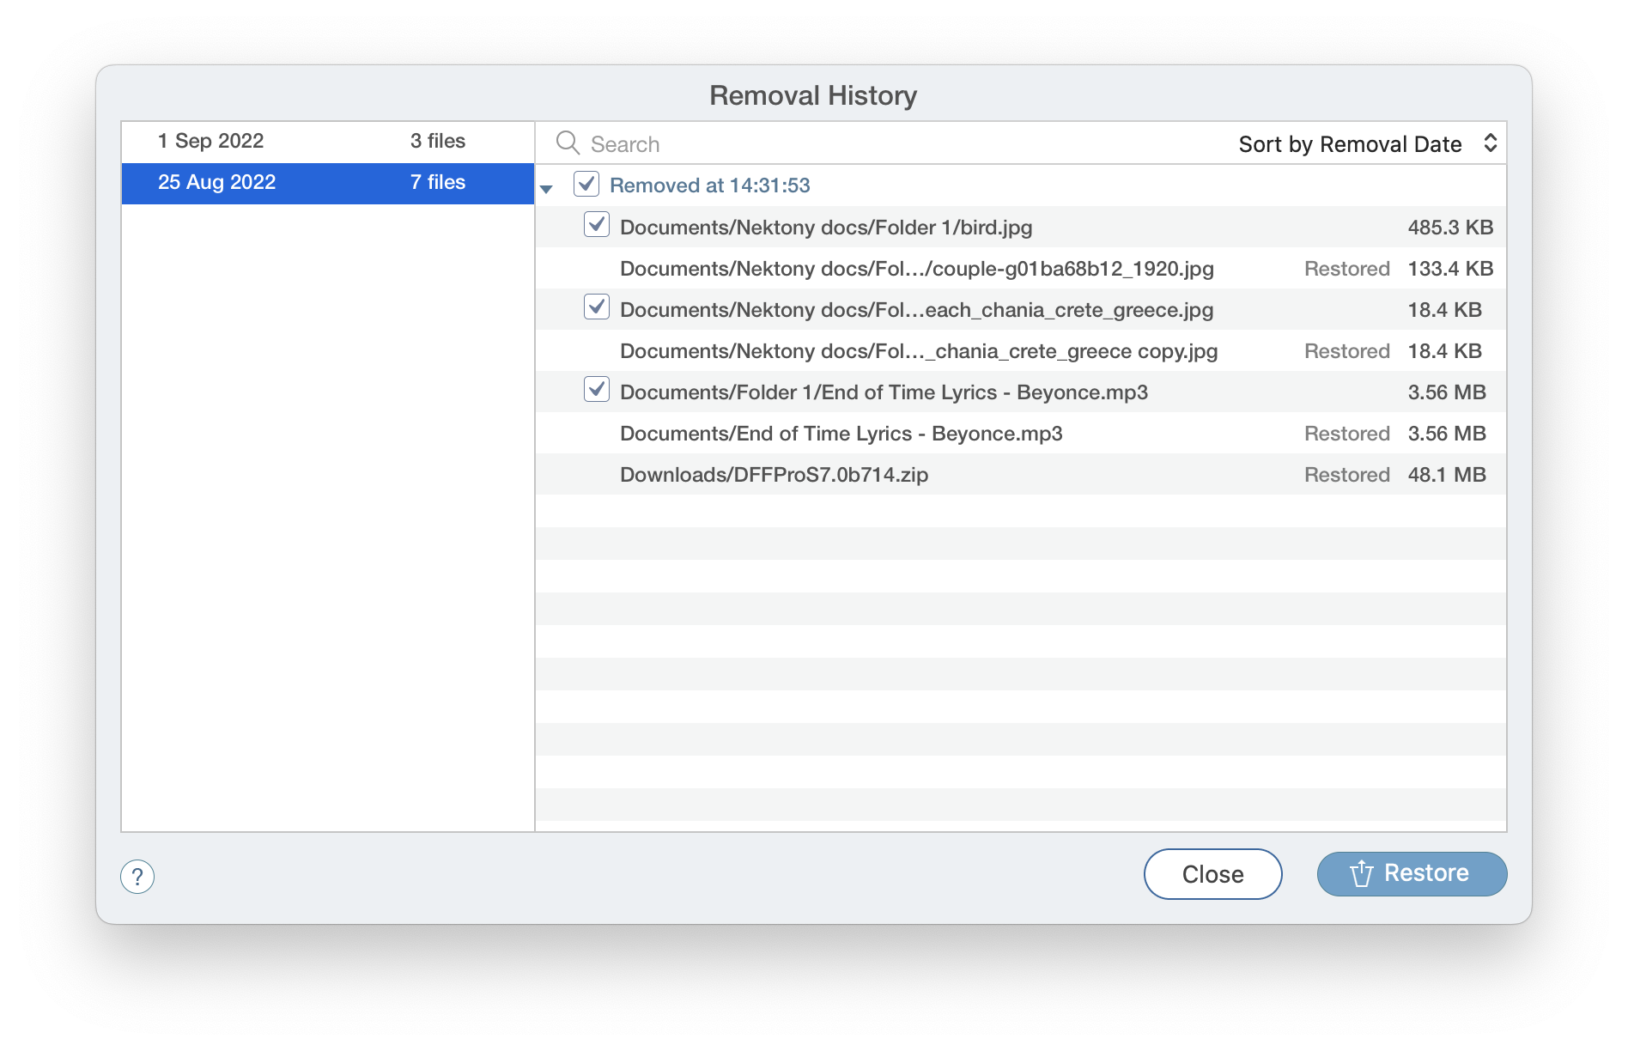This screenshot has height=1051, width=1628.
Task: Click the 485.3 KB size value
Action: (1450, 228)
